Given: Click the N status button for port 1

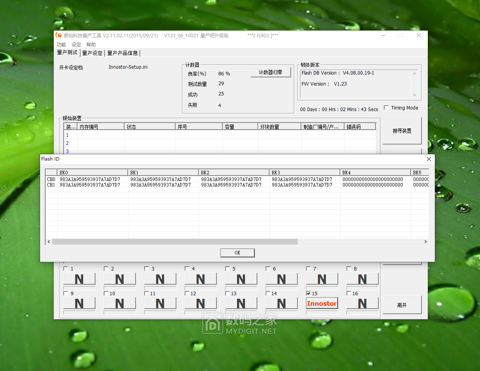Looking at the screenshot, I should 79,279.
